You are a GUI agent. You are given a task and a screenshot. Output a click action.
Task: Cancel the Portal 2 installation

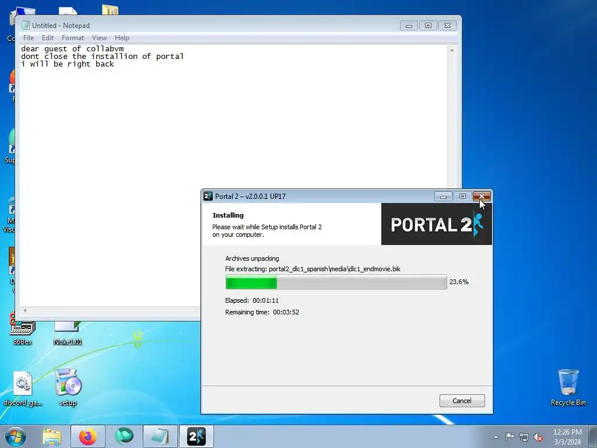(x=462, y=401)
